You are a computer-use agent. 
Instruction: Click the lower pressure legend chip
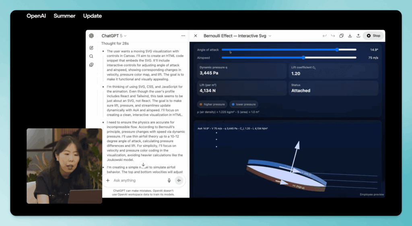pyautogui.click(x=244, y=104)
